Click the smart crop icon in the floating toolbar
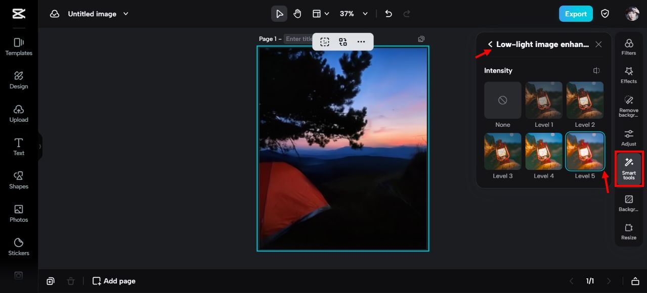The image size is (647, 293). pos(325,42)
